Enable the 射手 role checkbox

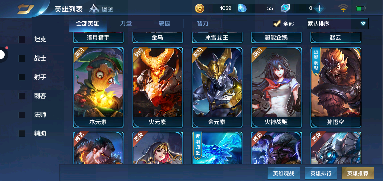(22, 77)
